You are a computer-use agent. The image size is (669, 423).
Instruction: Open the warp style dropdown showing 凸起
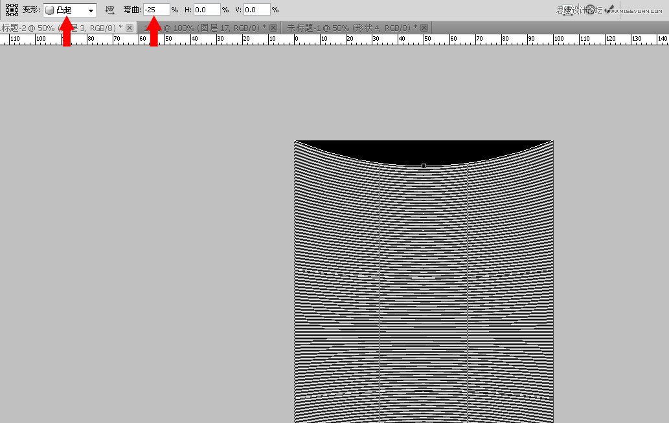click(70, 10)
